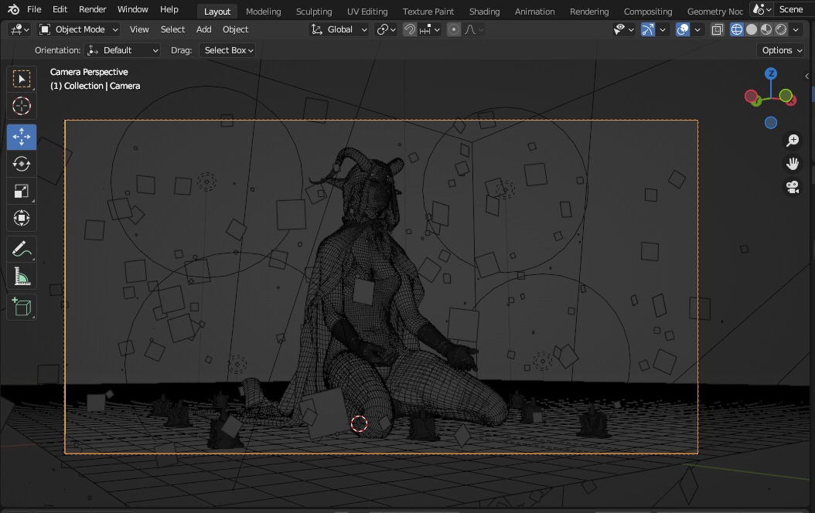Toggle camera view with camera icon
The width and height of the screenshot is (815, 513).
pyautogui.click(x=792, y=187)
